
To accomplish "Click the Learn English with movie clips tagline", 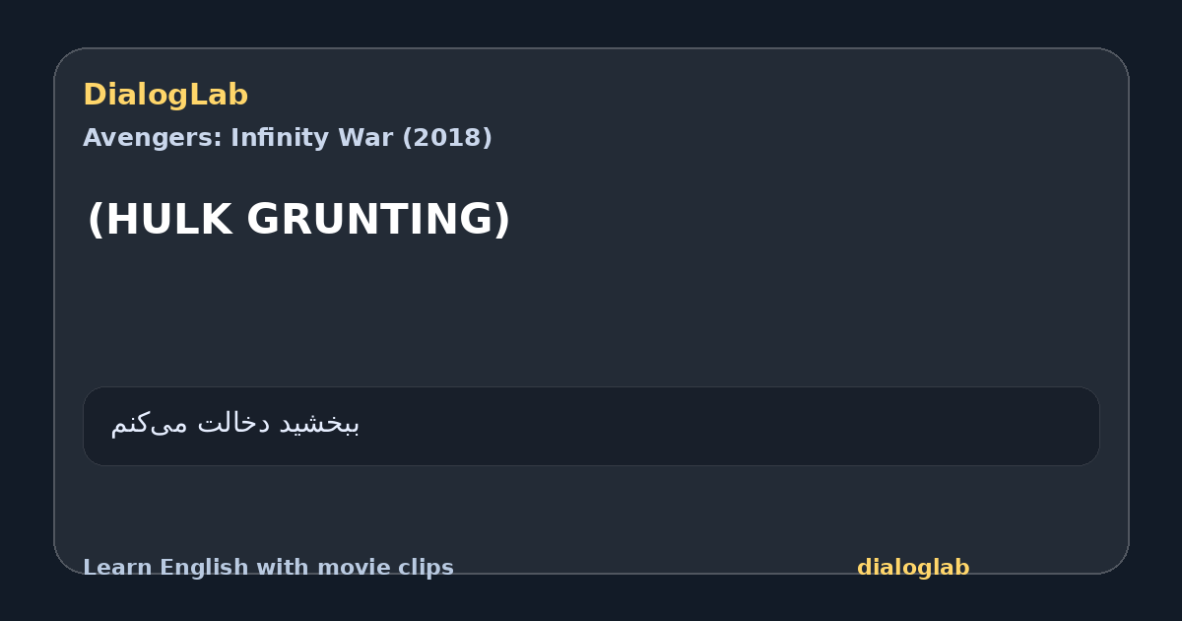I will coord(268,568).
